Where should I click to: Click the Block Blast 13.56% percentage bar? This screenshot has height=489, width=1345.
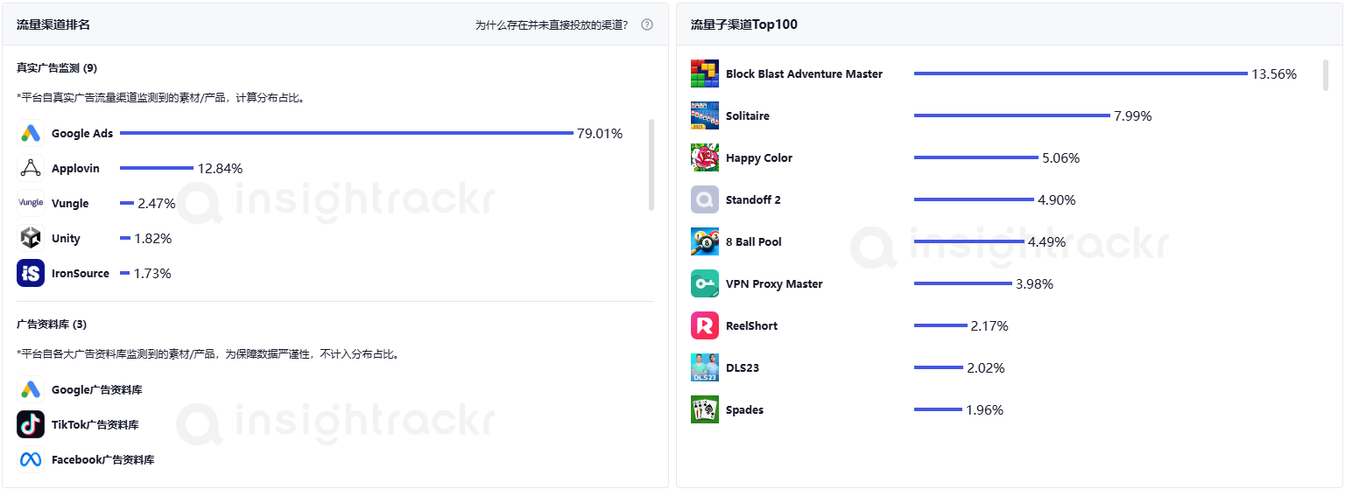pos(1080,73)
